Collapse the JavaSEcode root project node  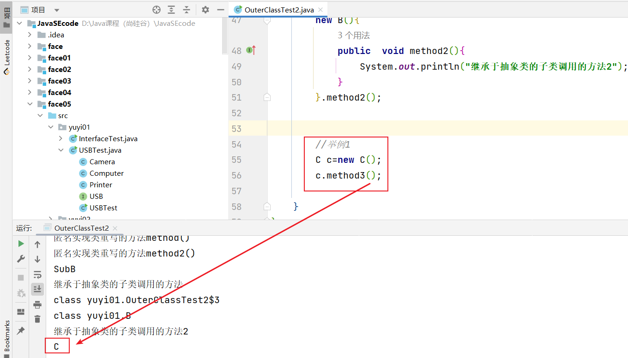point(19,23)
